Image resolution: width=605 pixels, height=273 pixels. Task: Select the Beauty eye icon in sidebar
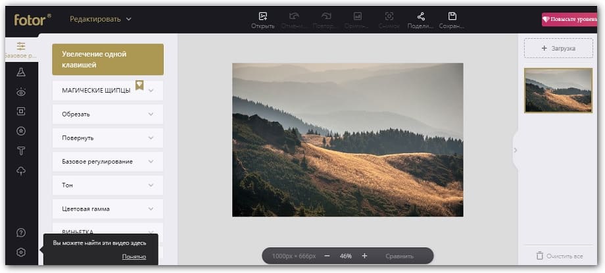[x=21, y=92]
